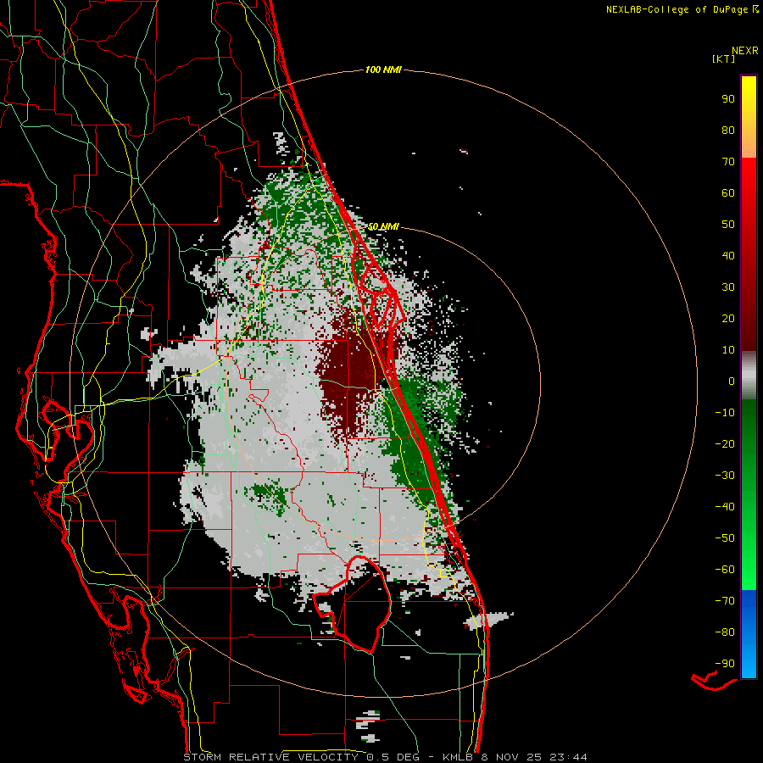Screen dimensions: 763x763
Task: Click the "-70" value on velocity scale
Action: pyautogui.click(x=725, y=601)
